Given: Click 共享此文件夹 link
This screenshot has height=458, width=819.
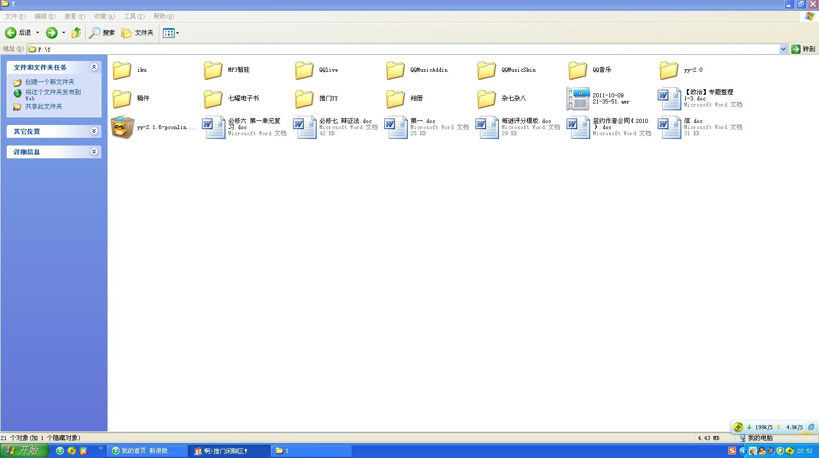Looking at the screenshot, I should [x=44, y=107].
